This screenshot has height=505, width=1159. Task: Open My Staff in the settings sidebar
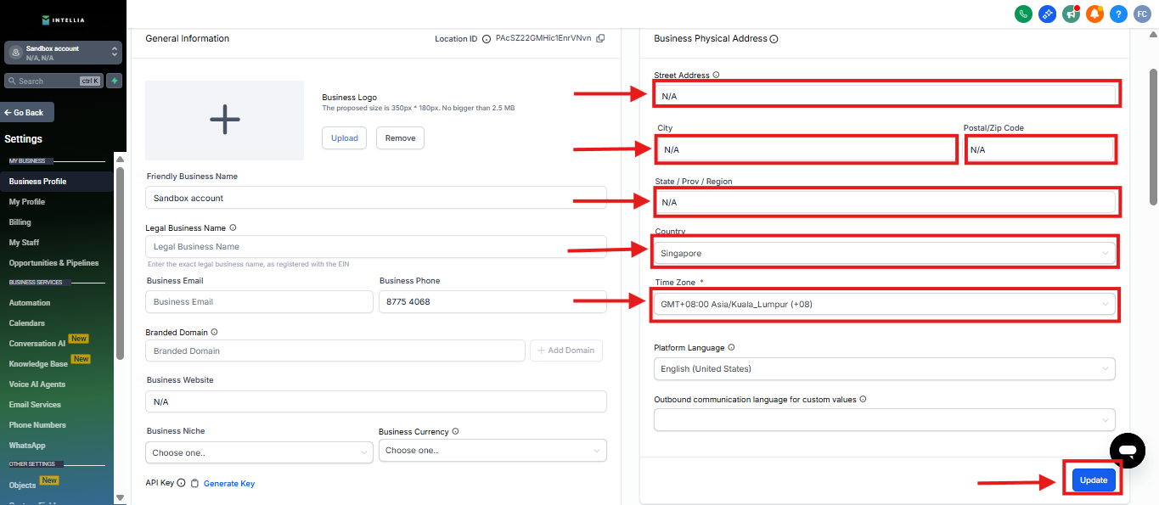pyautogui.click(x=24, y=243)
